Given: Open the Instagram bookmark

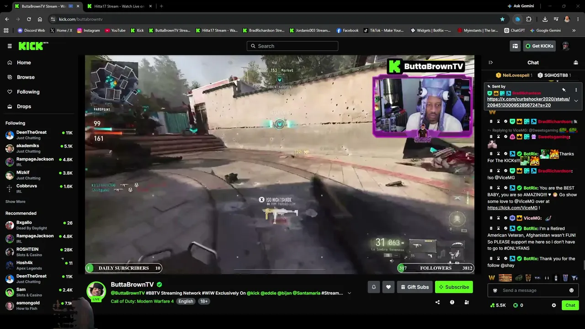Looking at the screenshot, I should [89, 31].
